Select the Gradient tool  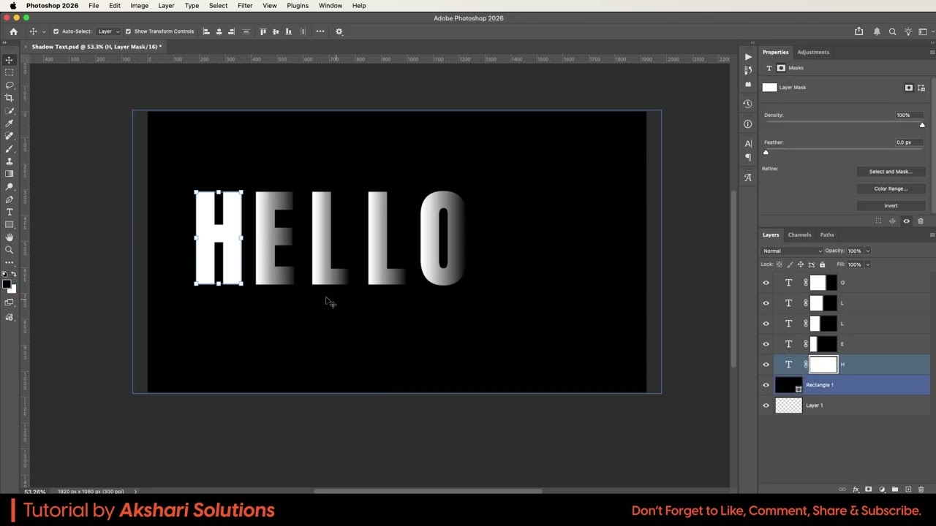tap(10, 174)
